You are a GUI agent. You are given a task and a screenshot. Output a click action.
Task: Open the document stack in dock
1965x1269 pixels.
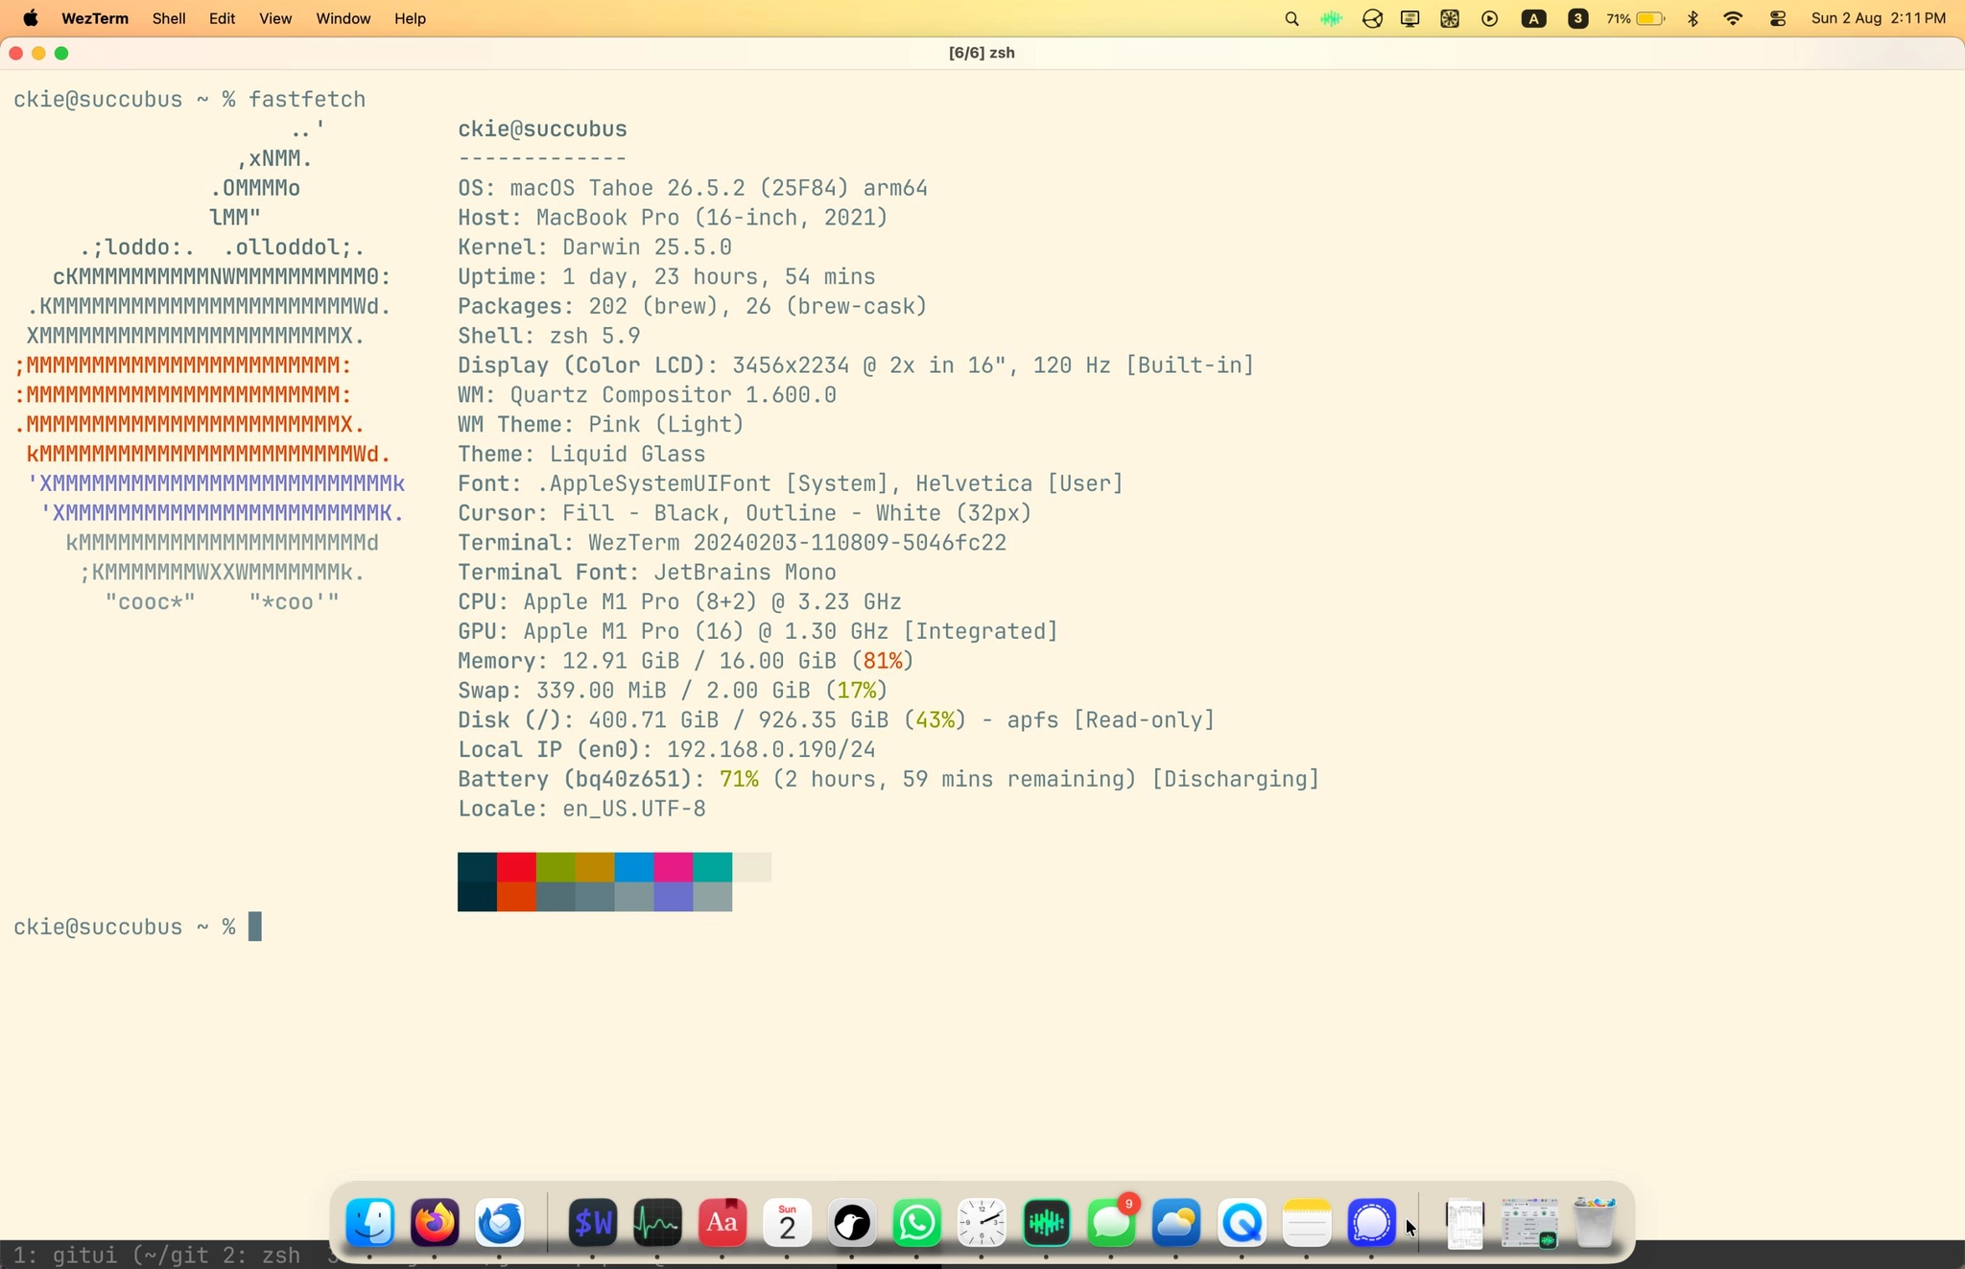click(x=1465, y=1225)
